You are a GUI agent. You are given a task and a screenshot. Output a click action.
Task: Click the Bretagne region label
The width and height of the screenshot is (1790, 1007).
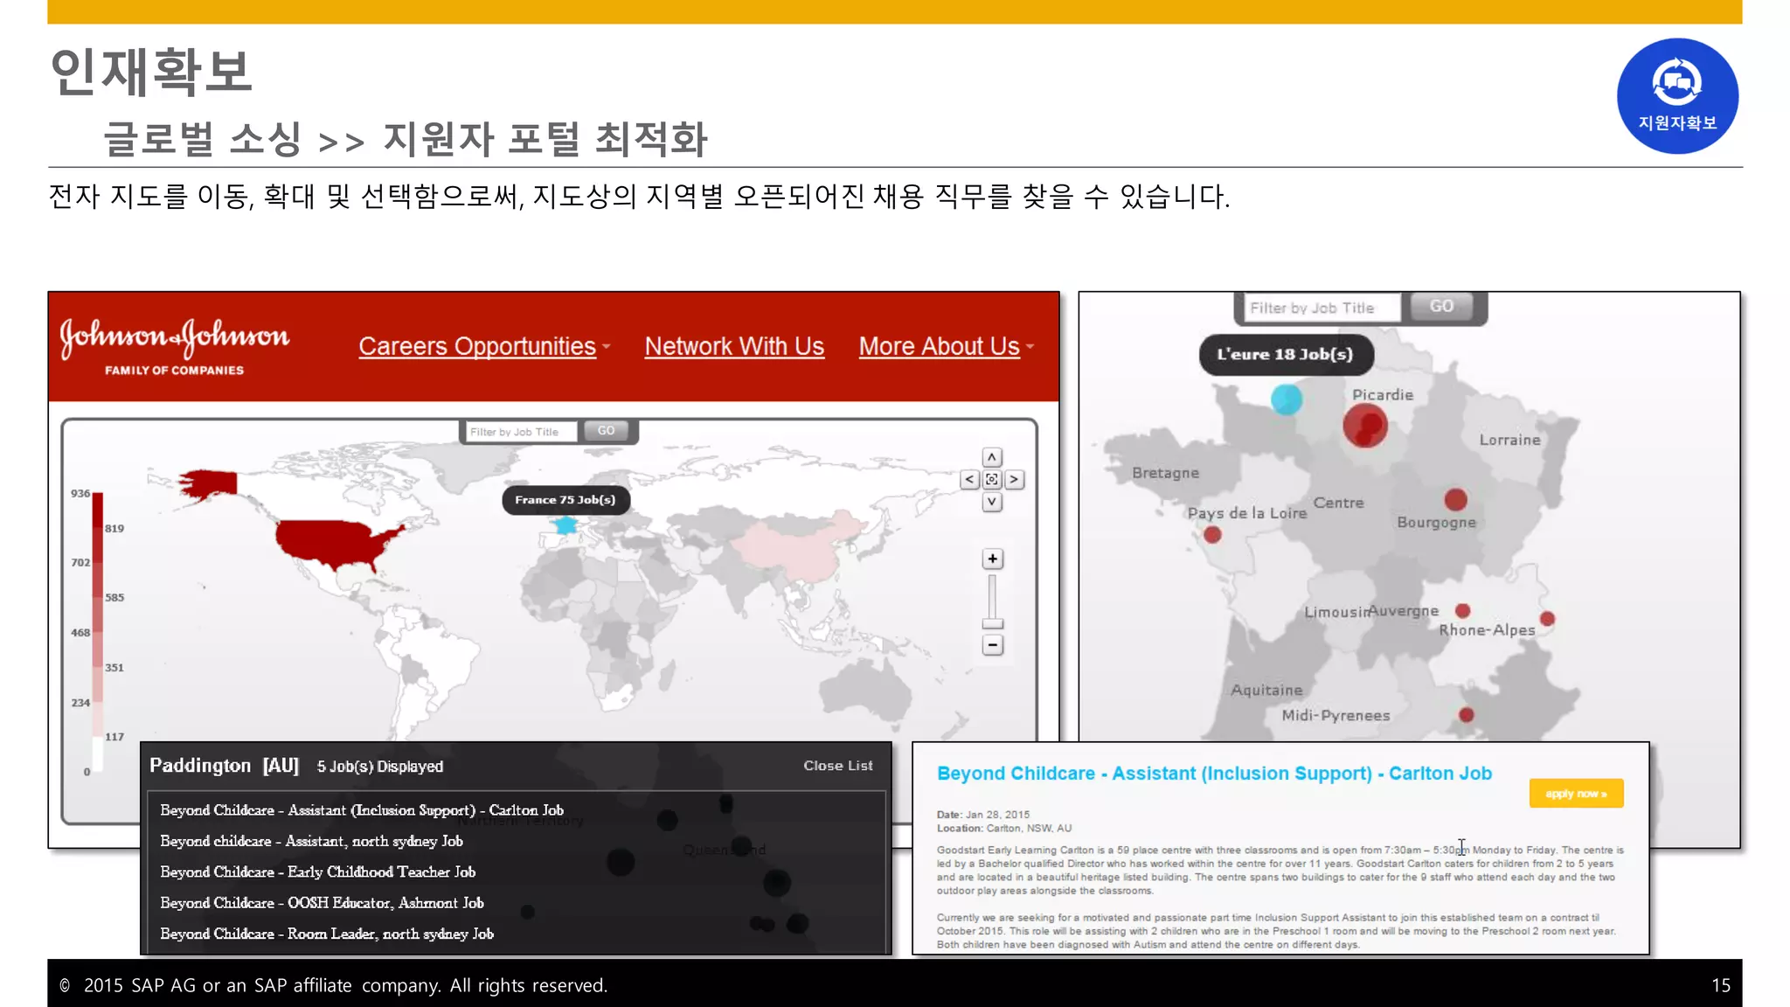click(x=1165, y=473)
